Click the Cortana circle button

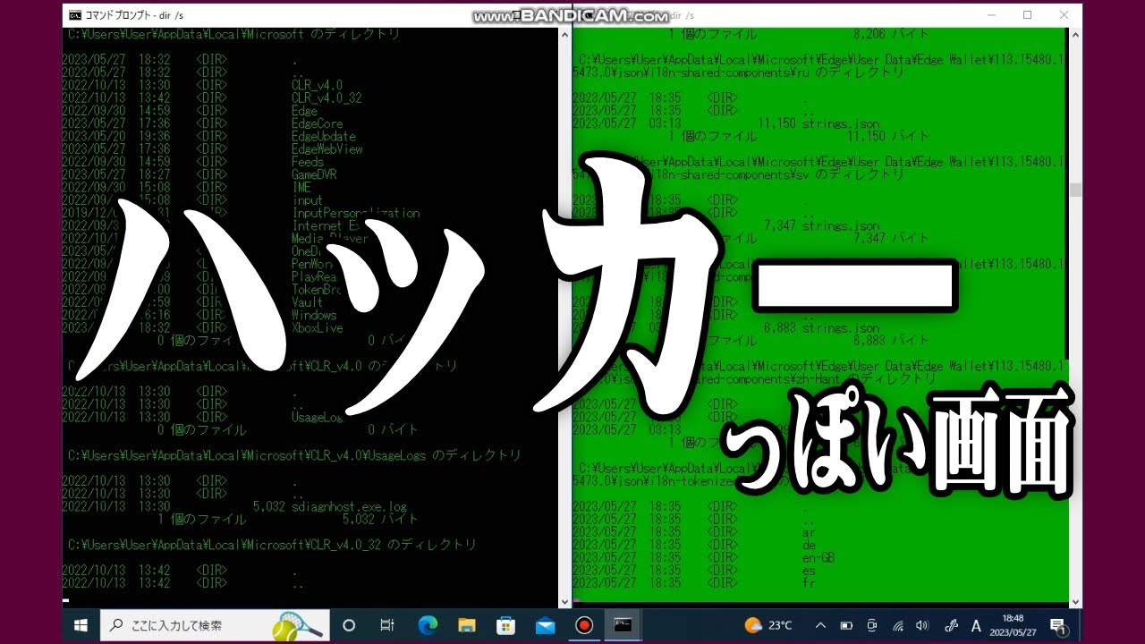(x=349, y=625)
